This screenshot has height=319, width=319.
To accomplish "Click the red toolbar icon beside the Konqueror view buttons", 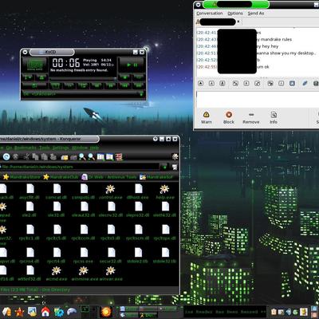I will click(x=119, y=157).
